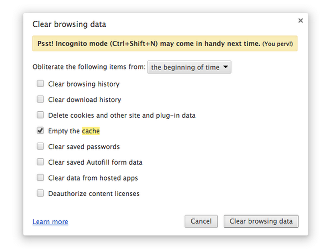Click the Incognito mode tip banner
The image size is (331, 250).
tap(165, 44)
